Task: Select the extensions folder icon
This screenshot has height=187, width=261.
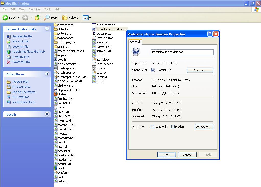Action: (56, 33)
